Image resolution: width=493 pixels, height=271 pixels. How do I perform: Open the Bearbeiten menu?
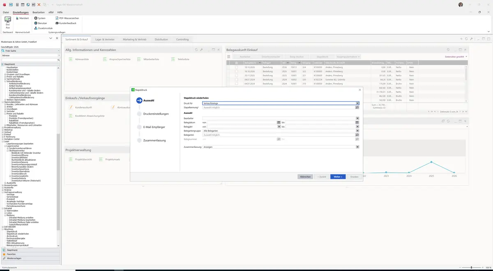click(39, 12)
